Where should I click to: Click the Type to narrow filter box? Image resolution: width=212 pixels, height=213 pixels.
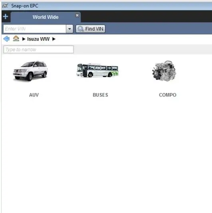39,50
